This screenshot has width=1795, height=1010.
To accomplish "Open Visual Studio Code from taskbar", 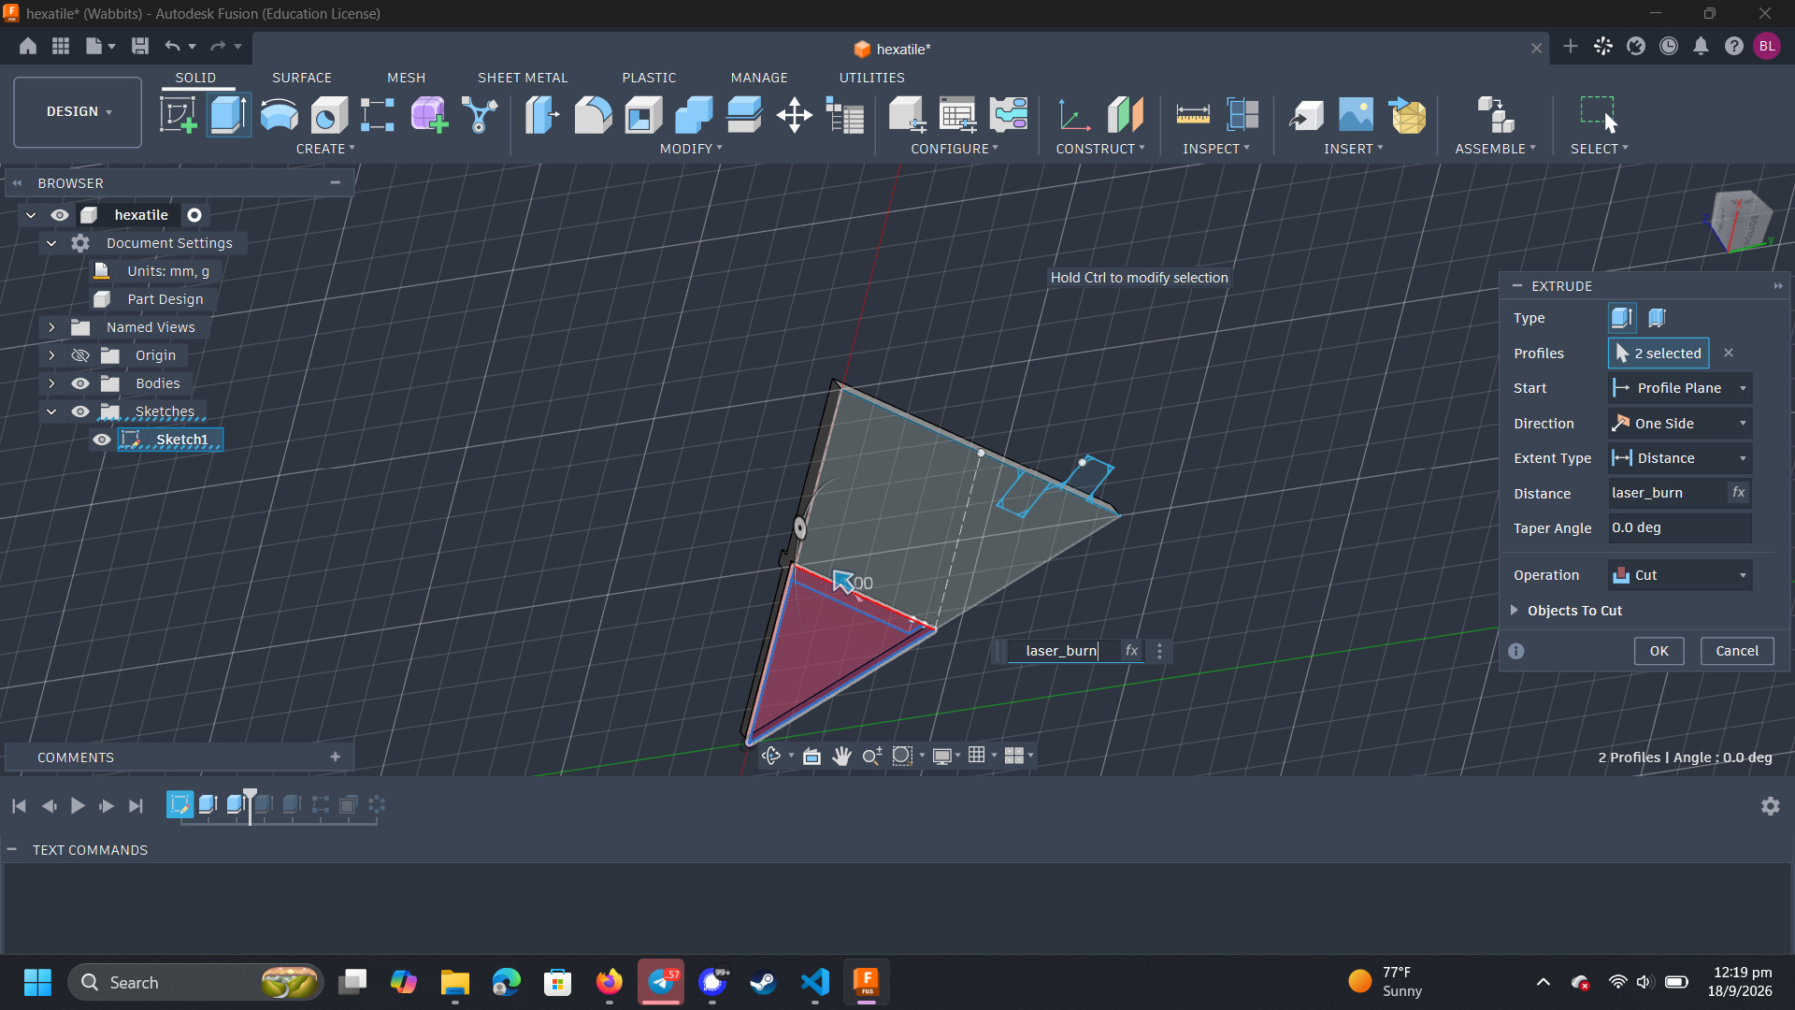I will click(x=814, y=982).
